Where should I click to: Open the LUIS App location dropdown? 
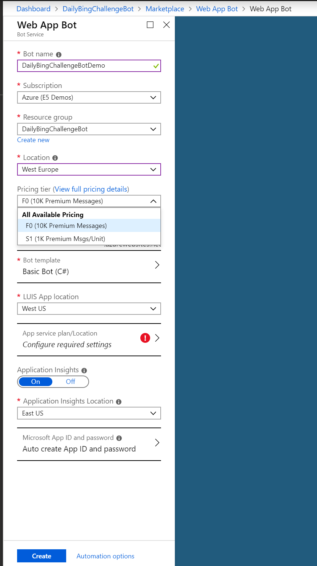89,309
